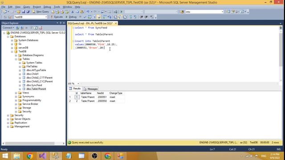The image size is (285, 160).
Task: Expand the dbo.SyncFeed table node
Action: 20,85
